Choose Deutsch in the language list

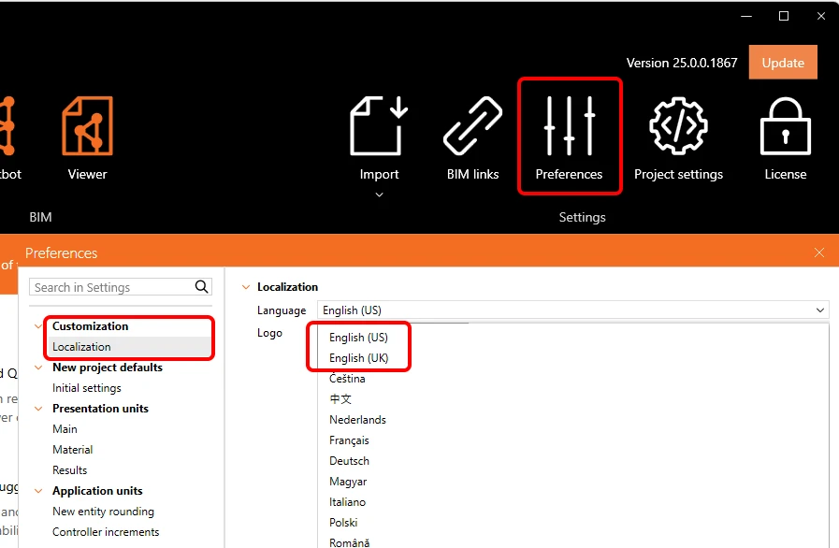pyautogui.click(x=349, y=461)
